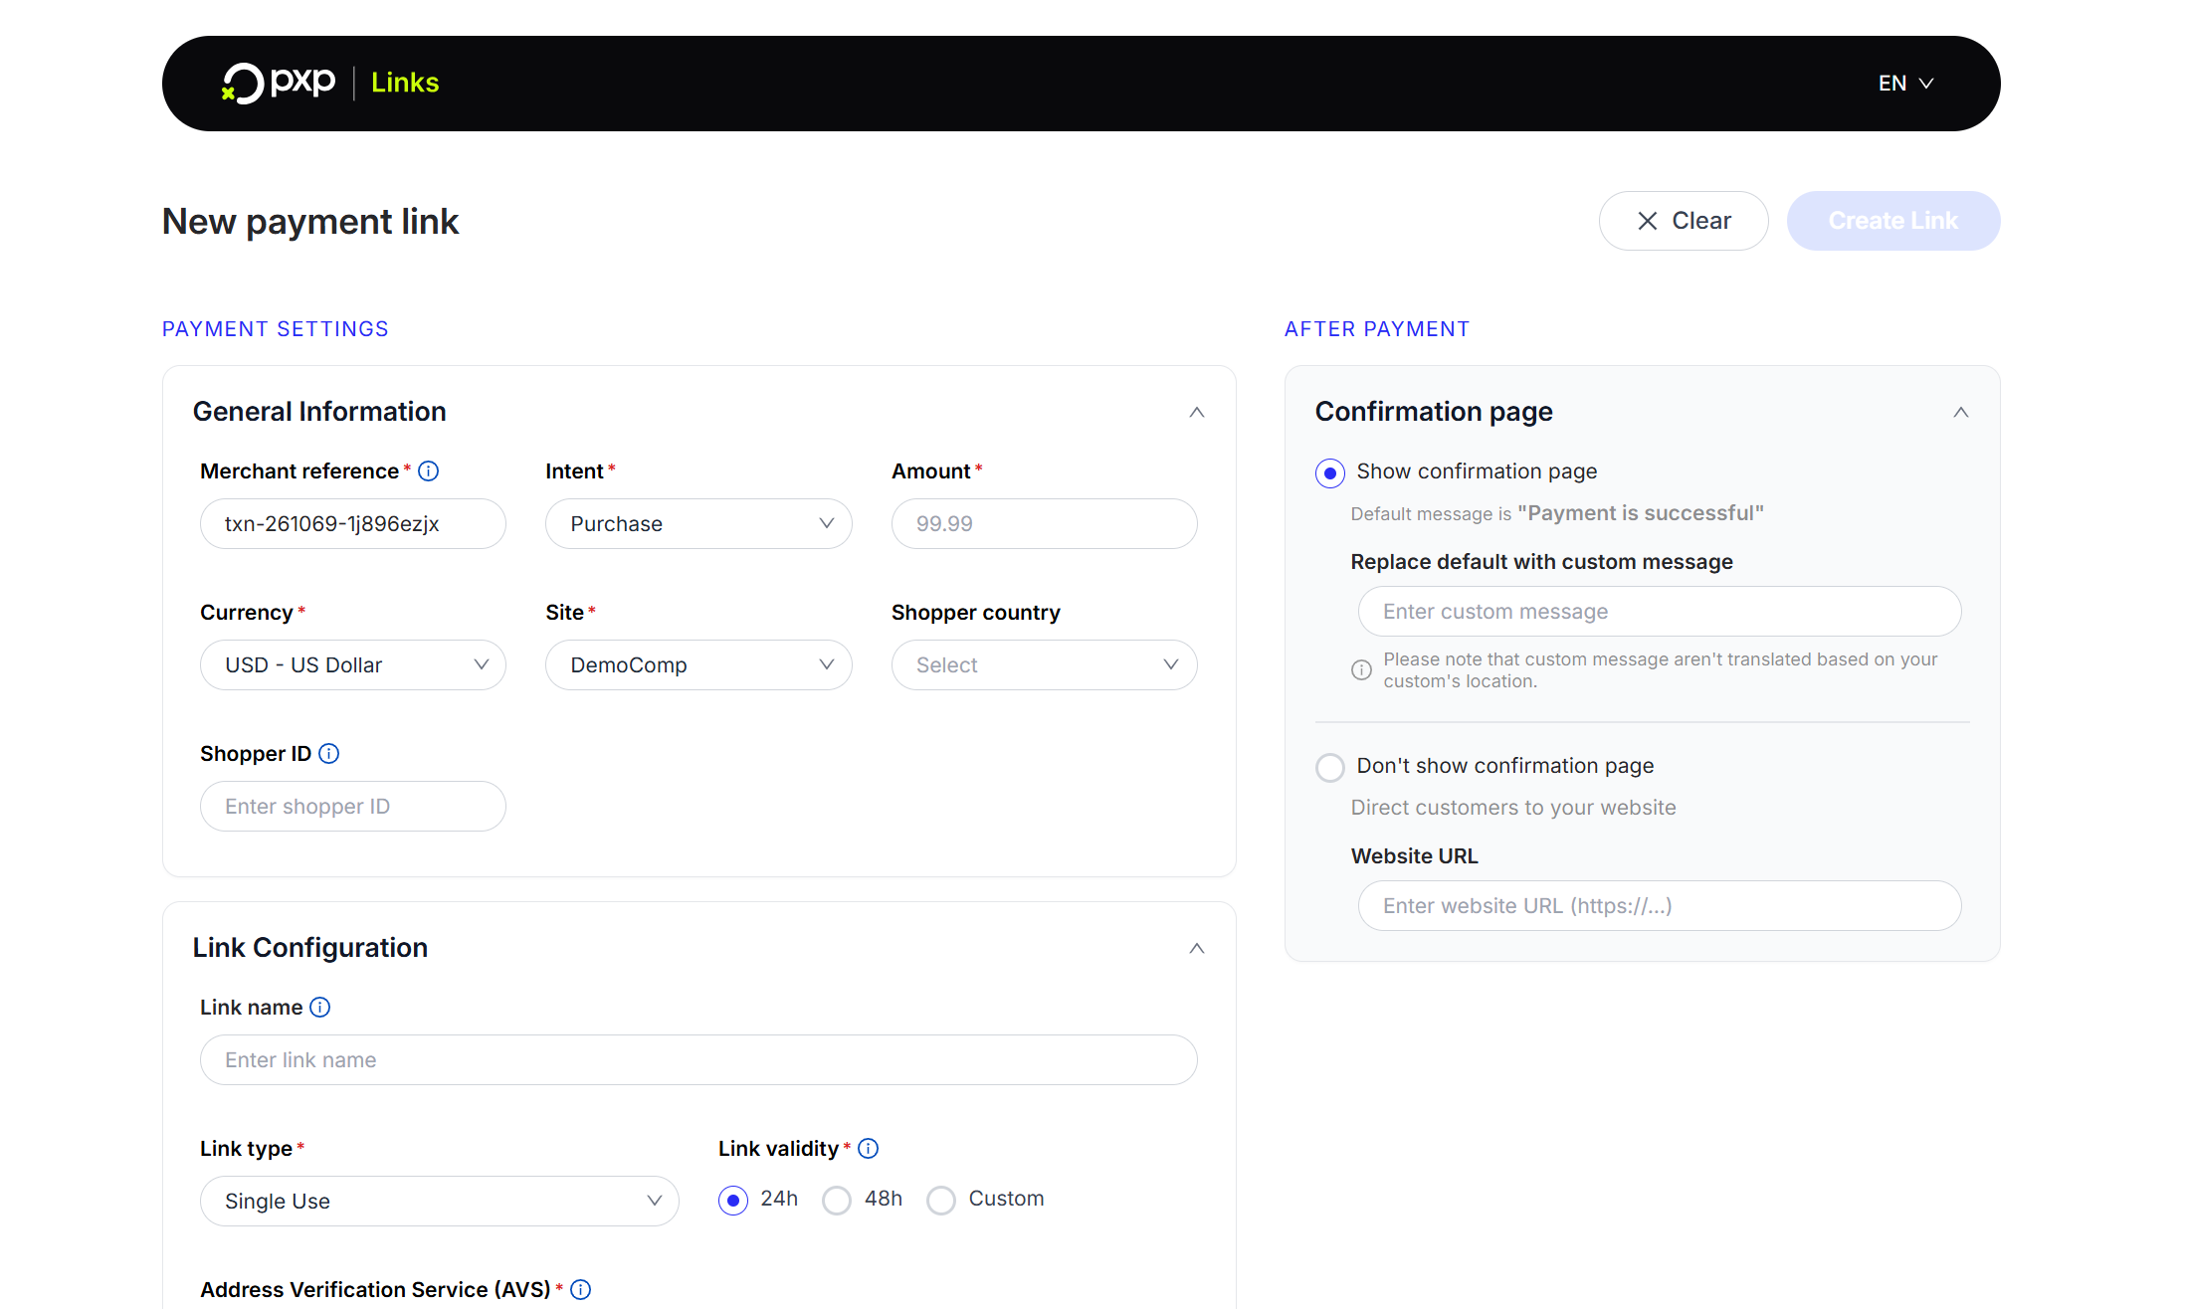This screenshot has width=2185, height=1309.
Task: Click Link name info icon
Action: tap(319, 1008)
